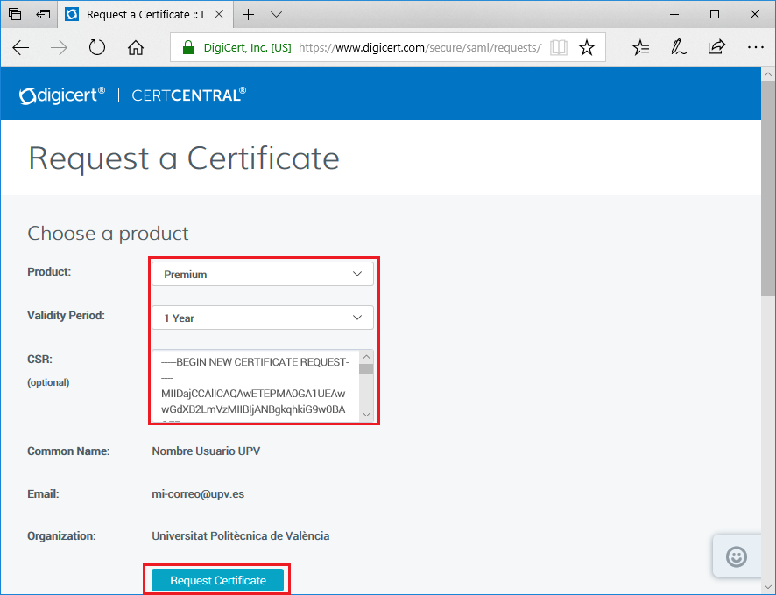776x595 pixels.
Task: Go to the browser Home icon
Action: click(x=136, y=48)
